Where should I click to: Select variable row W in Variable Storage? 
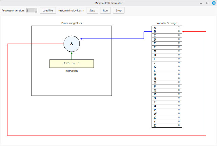[x=167, y=114]
